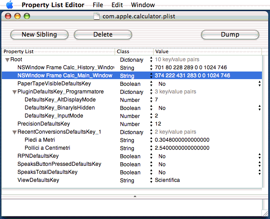The image size is (270, 219).
Task: Open the Apple menu icon
Action: tap(9, 5)
